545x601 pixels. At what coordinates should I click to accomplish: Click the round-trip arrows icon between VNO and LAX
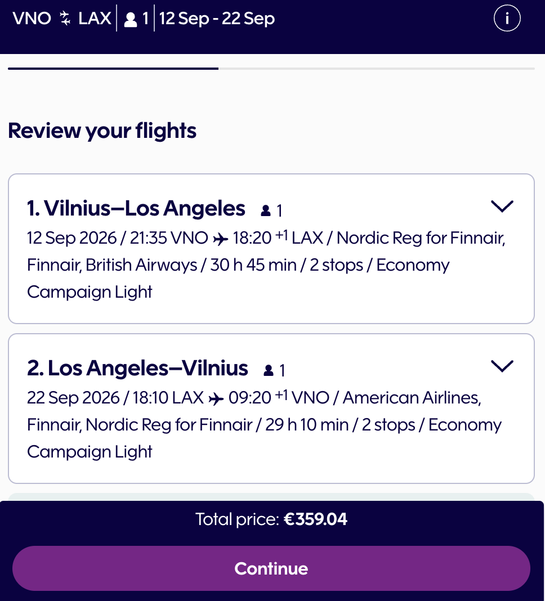click(65, 19)
